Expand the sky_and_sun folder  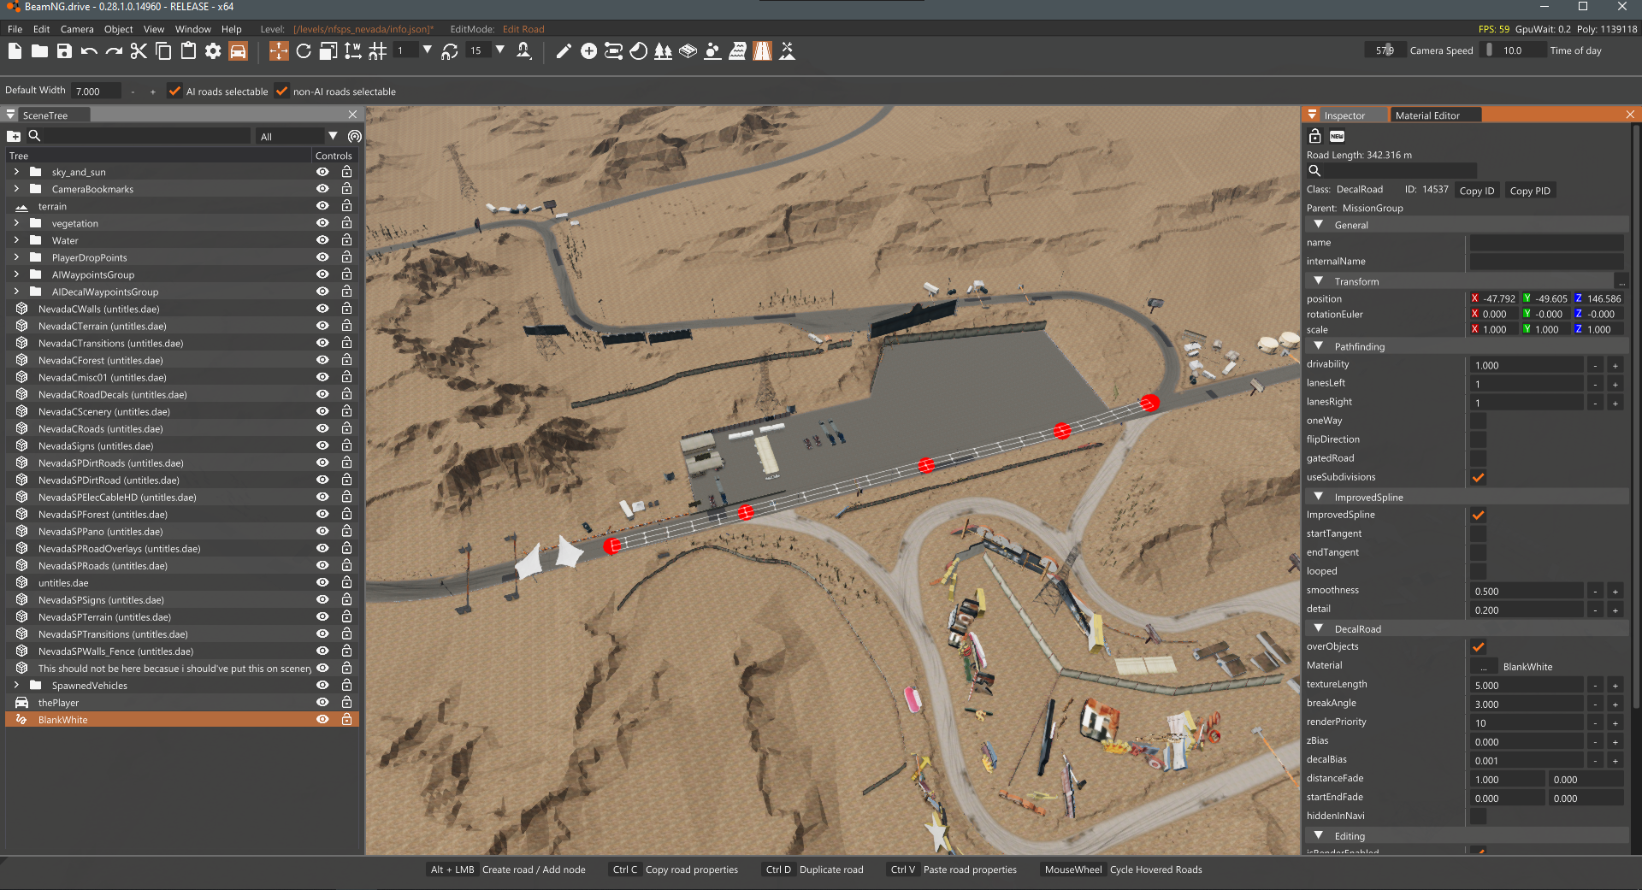coord(16,172)
